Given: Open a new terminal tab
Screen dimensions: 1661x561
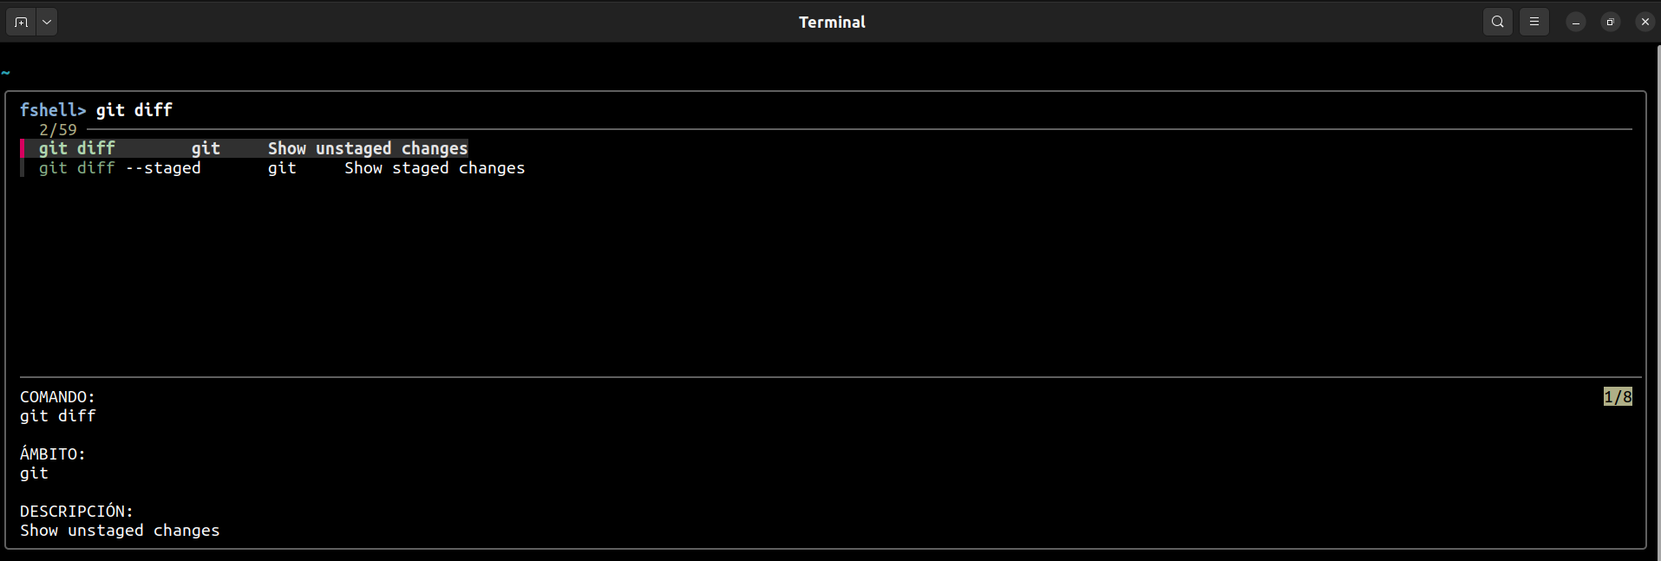Looking at the screenshot, I should point(21,22).
